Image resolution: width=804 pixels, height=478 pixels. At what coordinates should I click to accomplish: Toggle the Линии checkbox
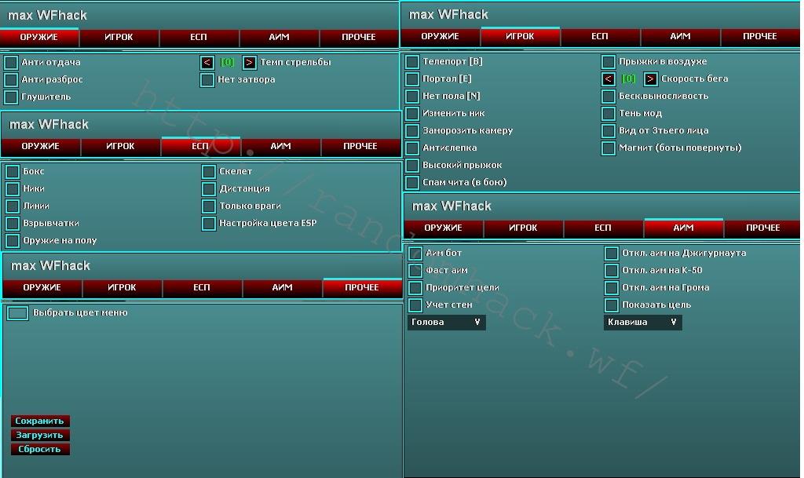tap(13, 206)
